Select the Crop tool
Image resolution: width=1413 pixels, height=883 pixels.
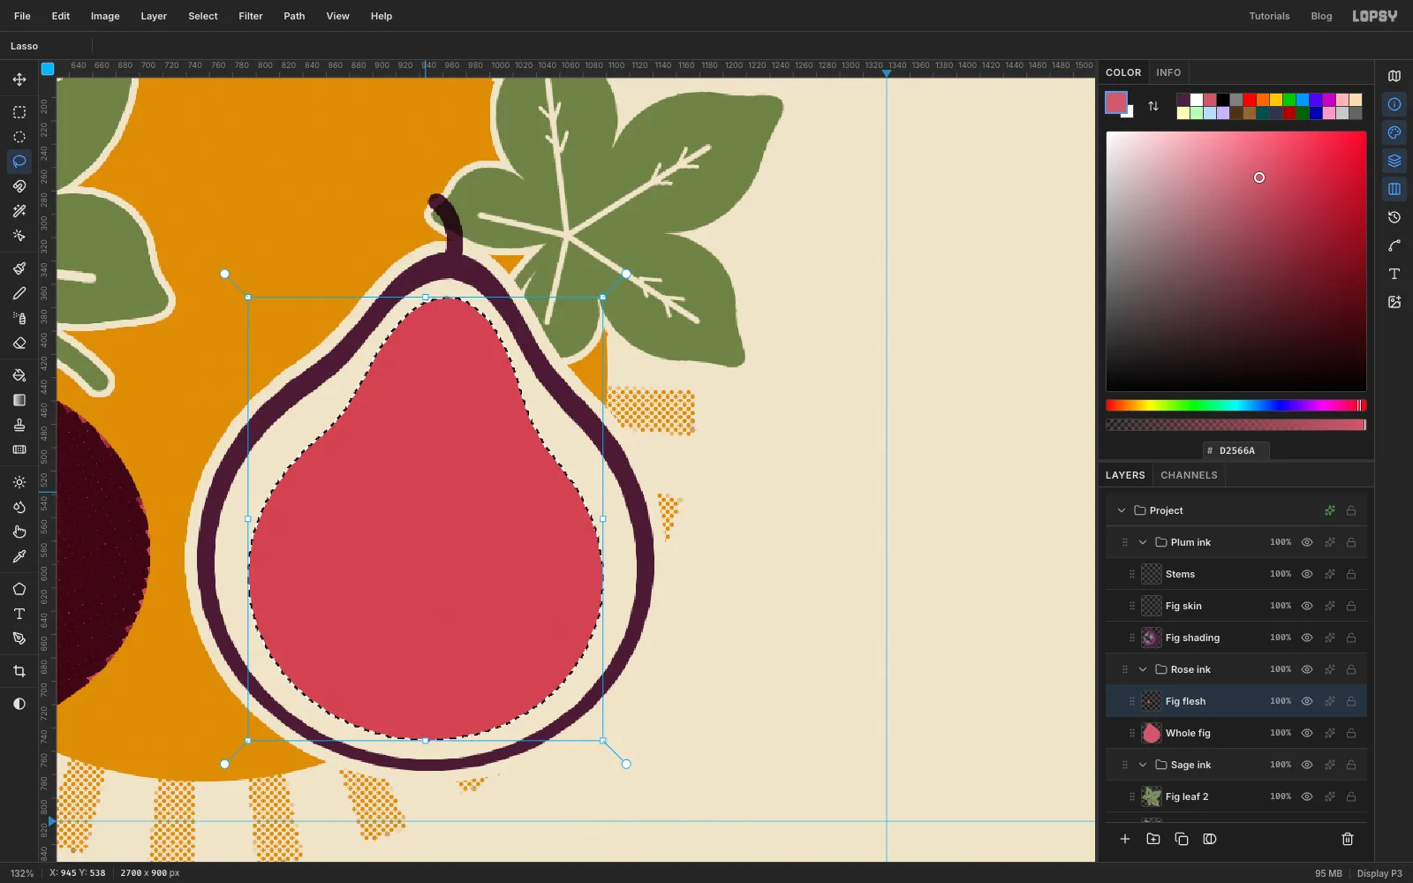coord(19,671)
